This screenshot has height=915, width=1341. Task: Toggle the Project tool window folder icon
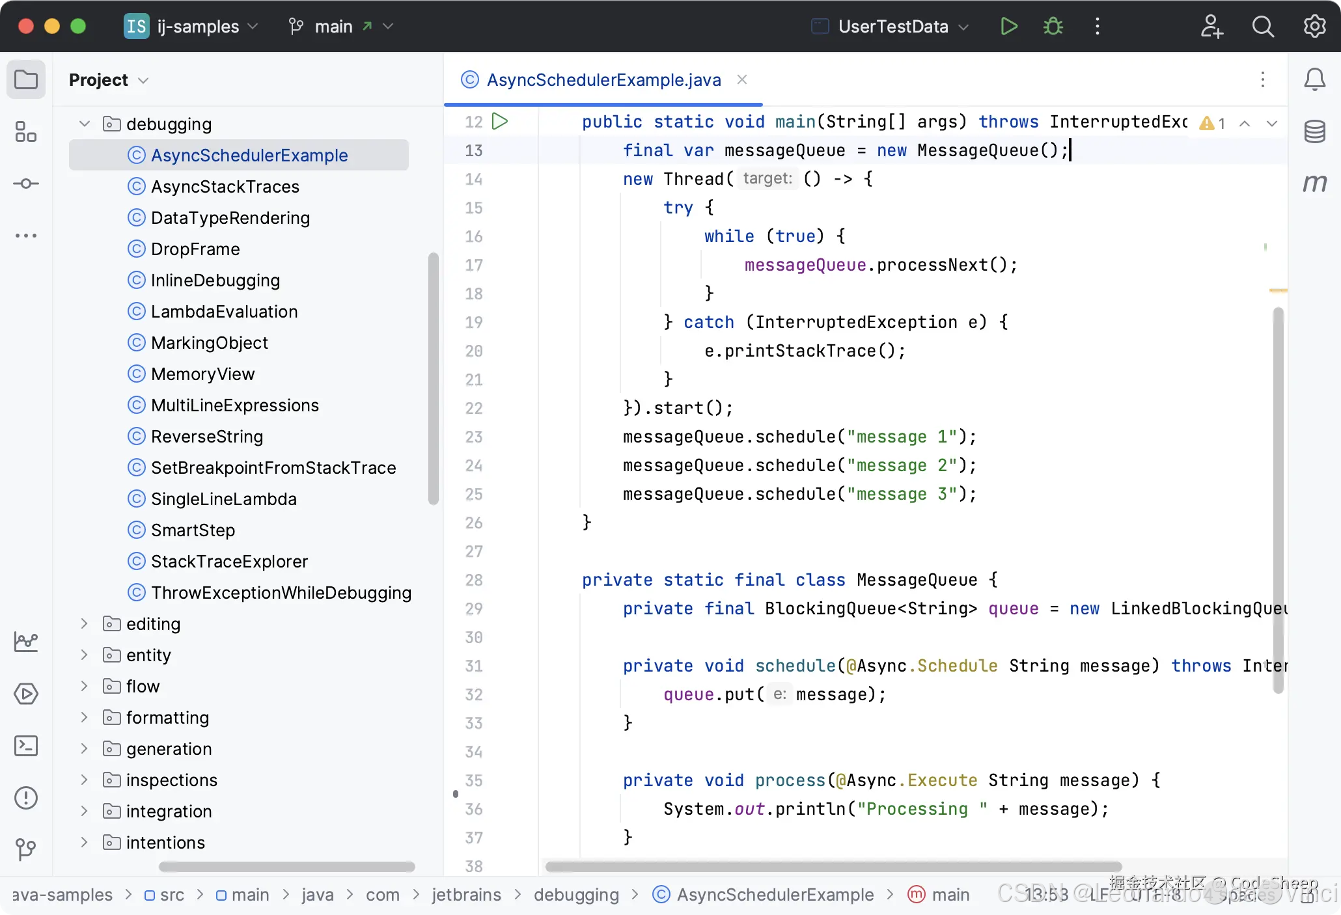(26, 80)
